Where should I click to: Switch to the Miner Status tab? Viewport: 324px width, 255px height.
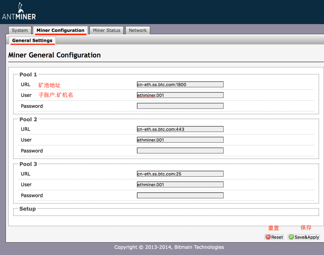pyautogui.click(x=107, y=30)
